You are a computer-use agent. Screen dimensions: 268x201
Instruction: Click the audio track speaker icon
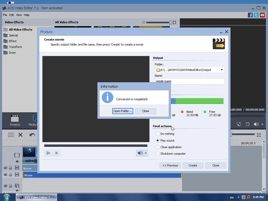point(18,161)
